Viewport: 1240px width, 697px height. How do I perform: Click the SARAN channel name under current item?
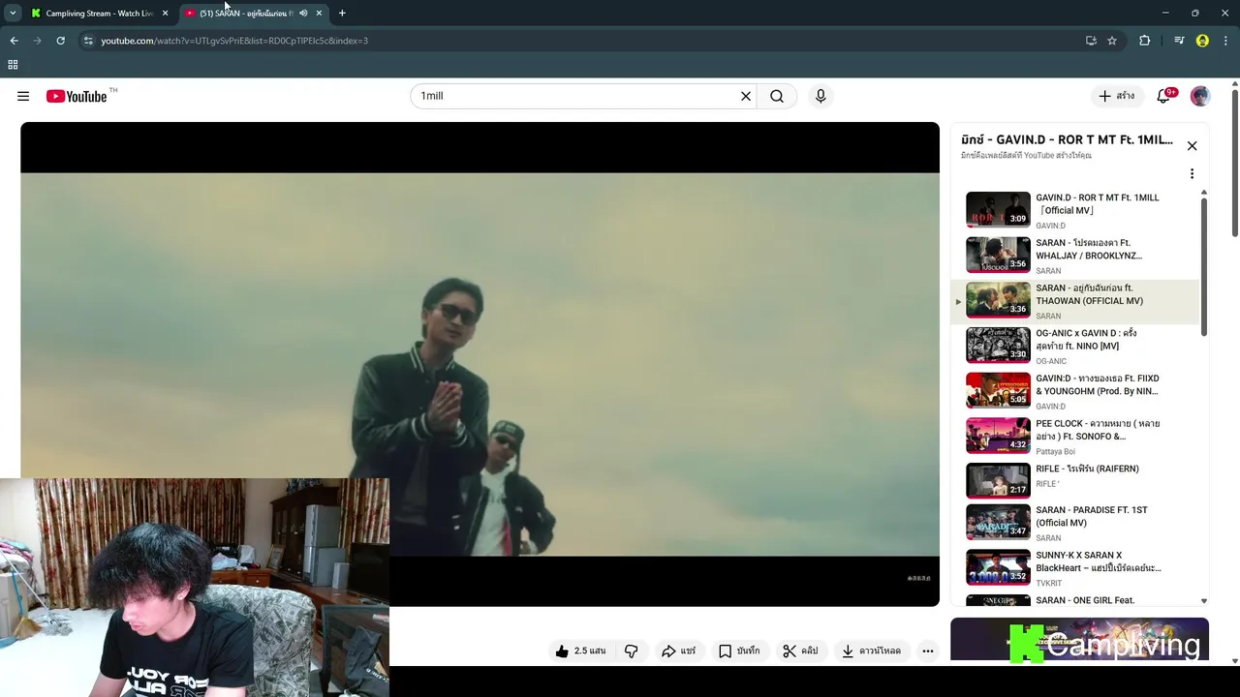pos(1048,317)
